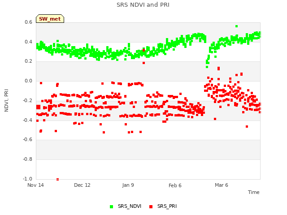This screenshot has height=215, width=287.
Task: Click the 0.4 y-axis tick label
Action: [x=28, y=42]
